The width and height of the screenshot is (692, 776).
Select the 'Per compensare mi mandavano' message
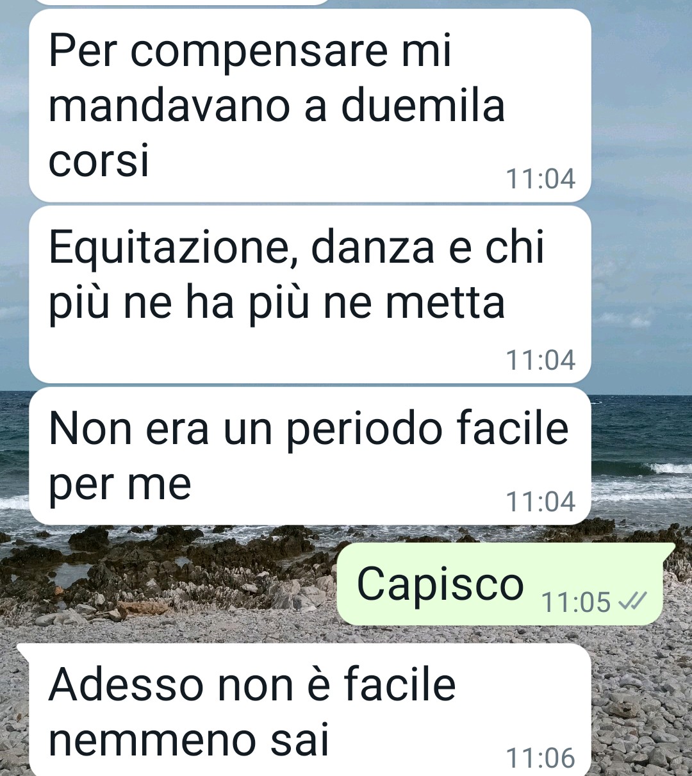pyautogui.click(x=309, y=106)
